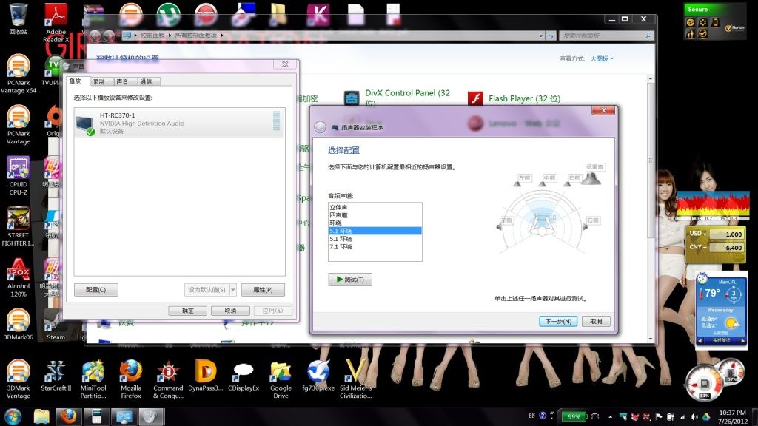Screen dimensions: 758x426
Task: Test the 右侧 side-right speaker icon
Action: 585,226
